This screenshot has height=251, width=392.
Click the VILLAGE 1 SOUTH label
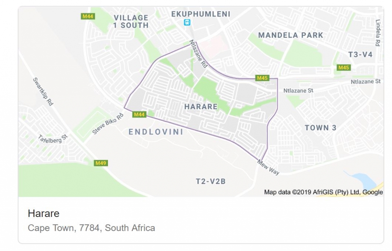(131, 21)
